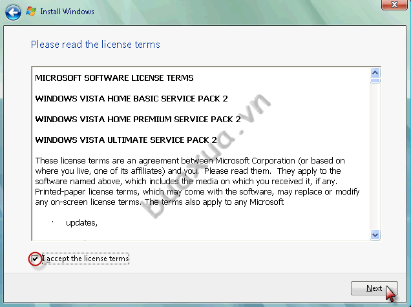Go back with the blue arrow button
This screenshot has width=411, height=307.
click(x=13, y=12)
